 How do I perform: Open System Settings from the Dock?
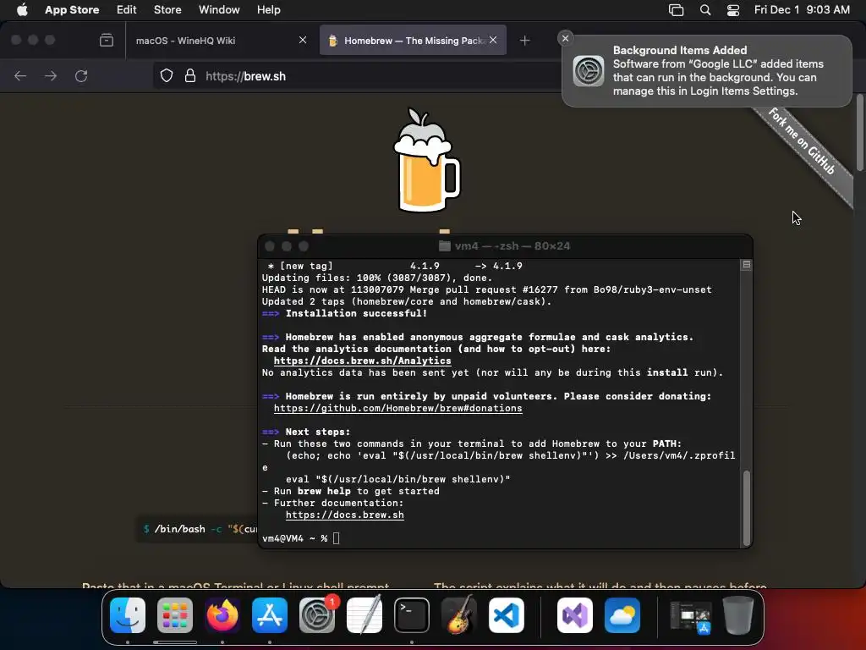point(317,615)
